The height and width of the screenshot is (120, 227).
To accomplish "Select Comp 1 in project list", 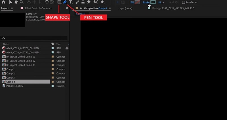I will tap(10, 69).
